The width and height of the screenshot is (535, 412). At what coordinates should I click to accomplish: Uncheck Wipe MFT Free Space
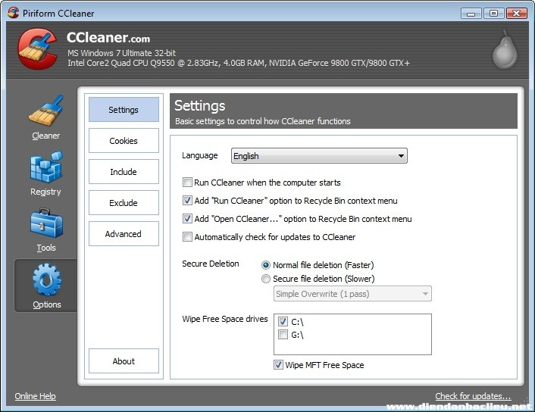(x=279, y=365)
